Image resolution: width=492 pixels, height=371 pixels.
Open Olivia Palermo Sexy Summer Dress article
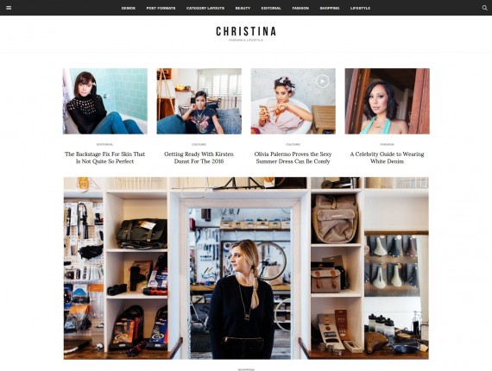[x=293, y=158]
